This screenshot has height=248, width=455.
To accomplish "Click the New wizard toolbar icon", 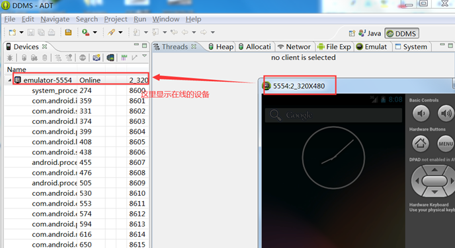I will [12, 32].
